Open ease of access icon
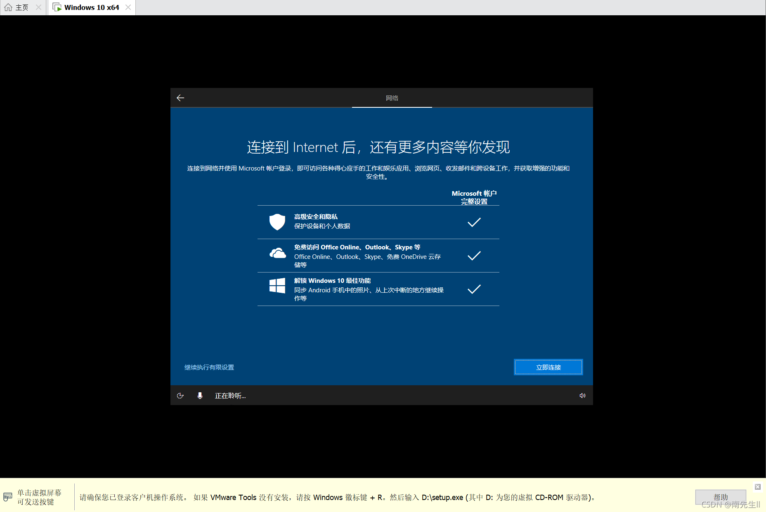This screenshot has height=512, width=766. [x=180, y=396]
